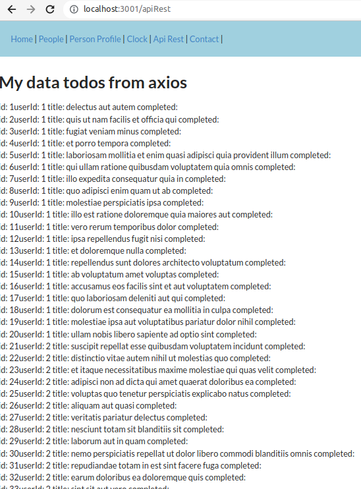This screenshot has height=489, width=361.
Task: Open the People page link
Action: pyautogui.click(x=51, y=39)
